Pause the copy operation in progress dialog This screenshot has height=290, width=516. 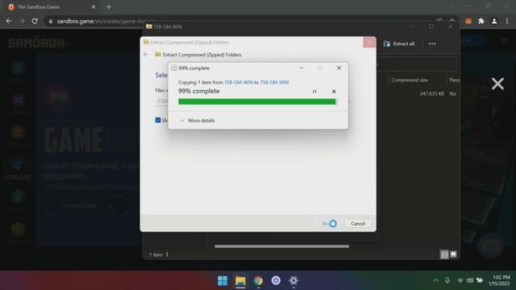click(x=314, y=91)
